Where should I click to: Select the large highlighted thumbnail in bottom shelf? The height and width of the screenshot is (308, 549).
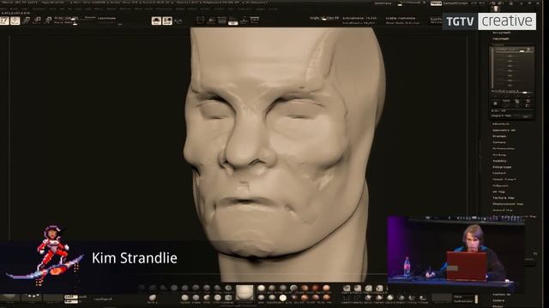click(244, 293)
